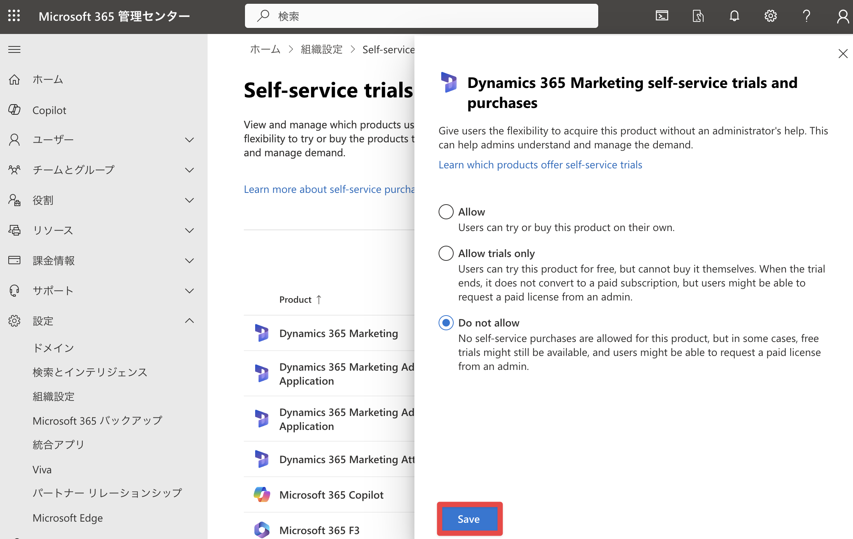Collapse the navigation hamburger menu
Image resolution: width=853 pixels, height=539 pixels.
pos(14,49)
